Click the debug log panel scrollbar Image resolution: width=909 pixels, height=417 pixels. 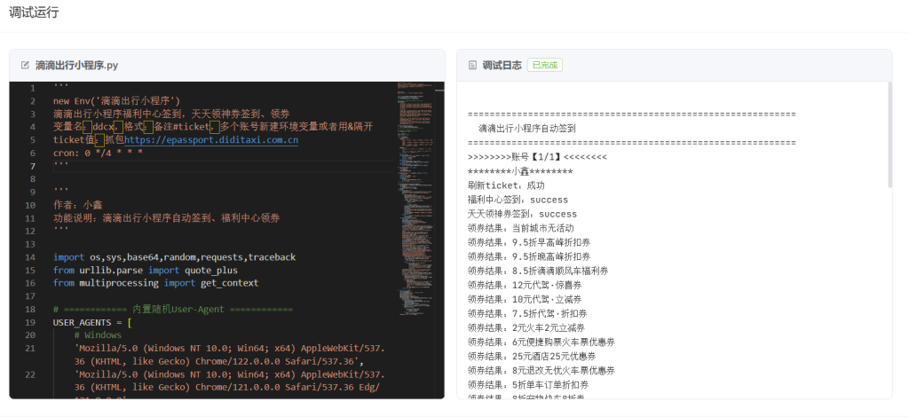[889, 133]
